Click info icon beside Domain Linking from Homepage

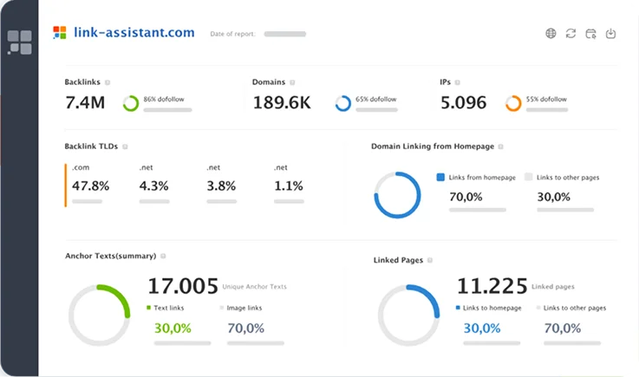pos(500,147)
